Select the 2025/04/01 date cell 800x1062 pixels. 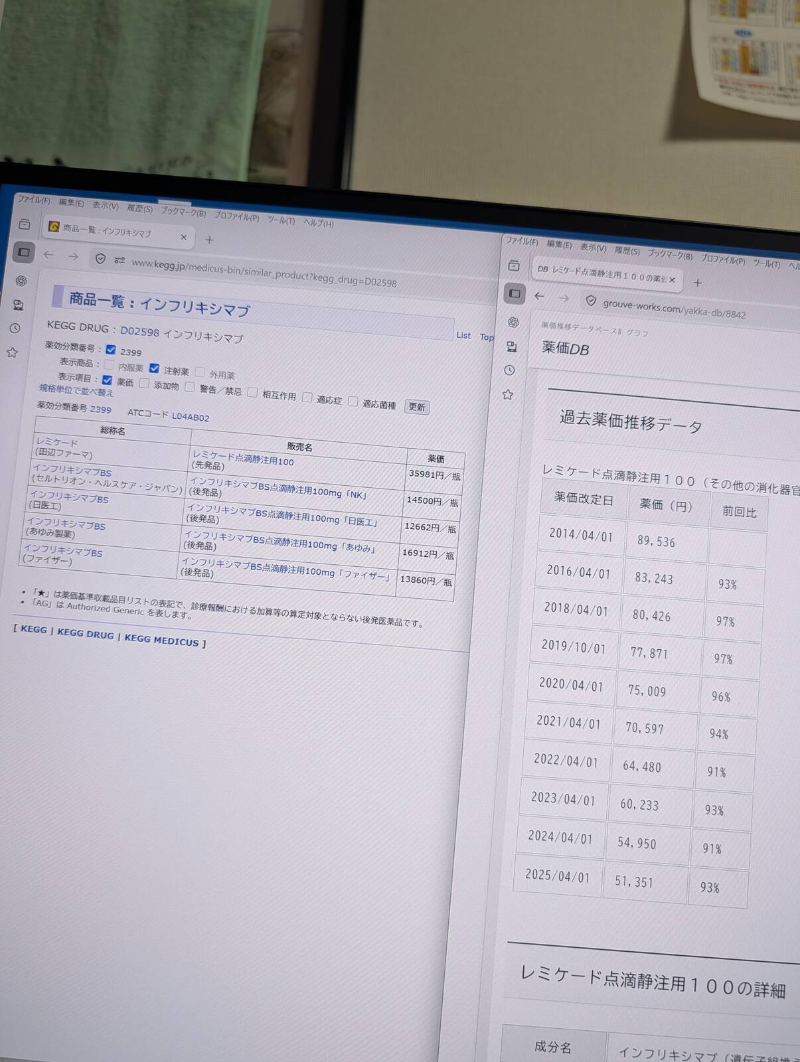[558, 875]
